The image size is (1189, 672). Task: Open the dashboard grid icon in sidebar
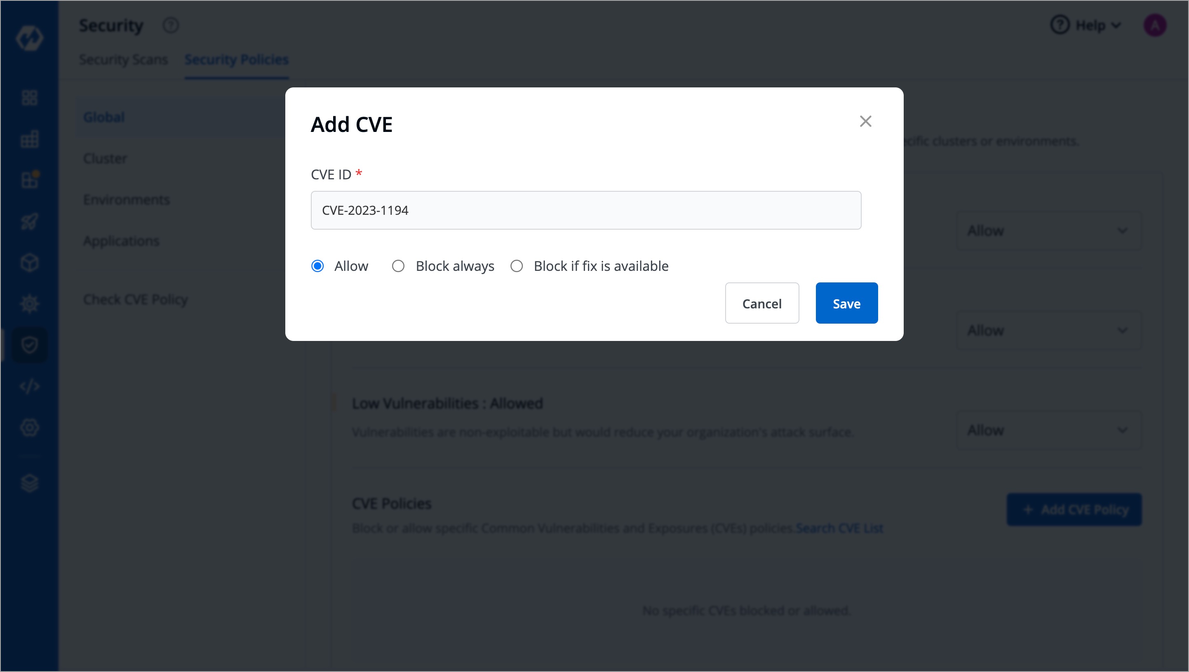click(29, 97)
